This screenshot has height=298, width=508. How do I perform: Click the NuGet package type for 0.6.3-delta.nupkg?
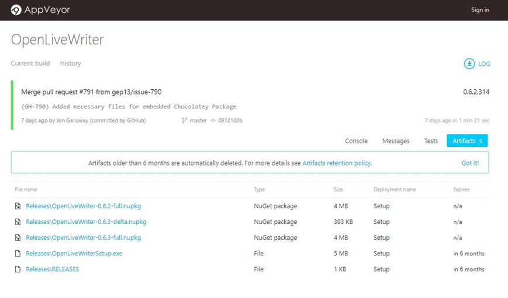(x=275, y=222)
